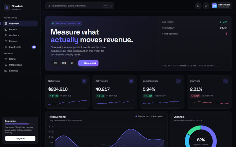
Task: Open the Dana Rivera profile menu
Action: click(221, 6)
